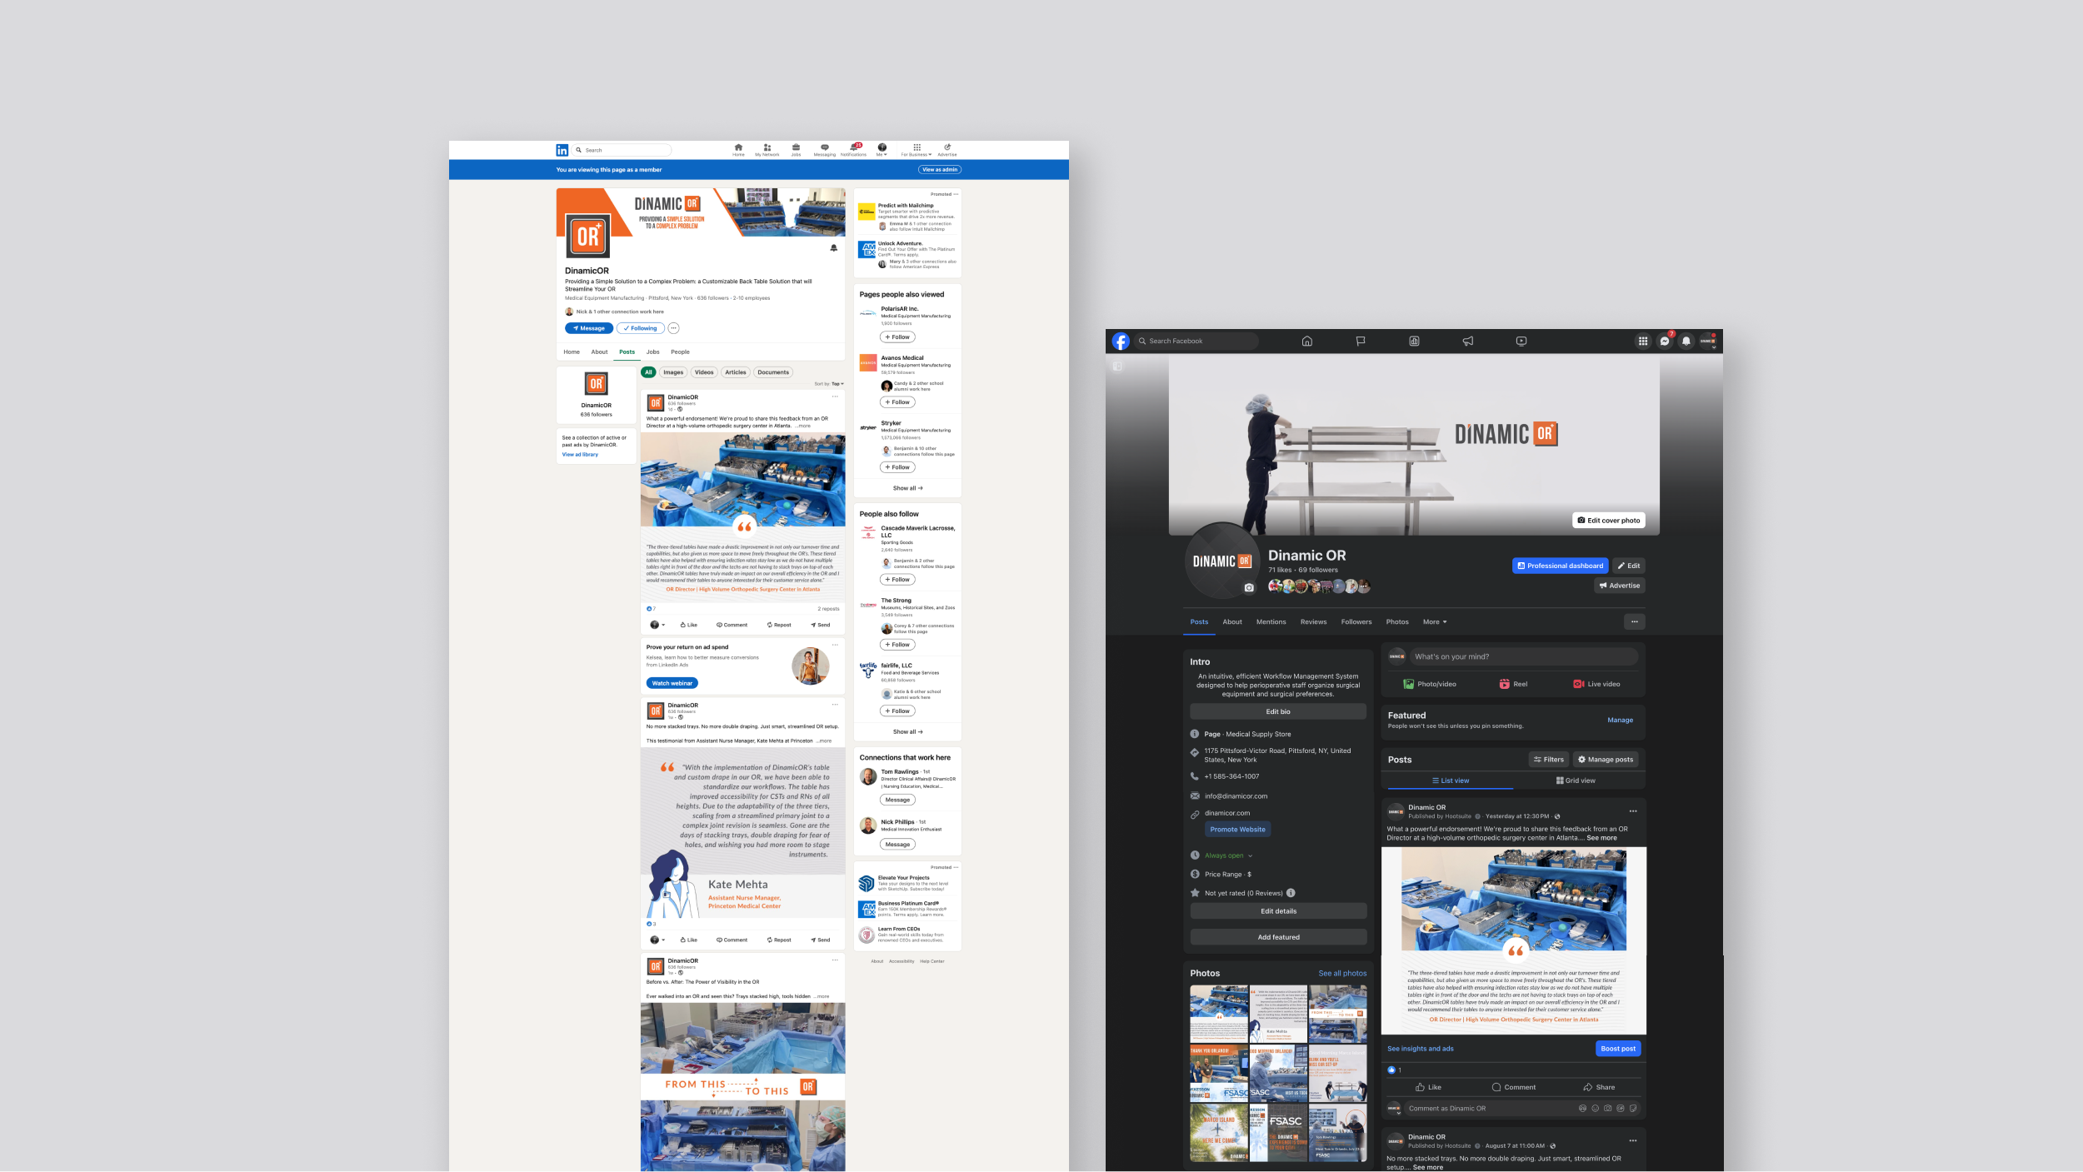Open Facebook Video icon in top bar
The width and height of the screenshot is (2083, 1172).
point(1521,341)
